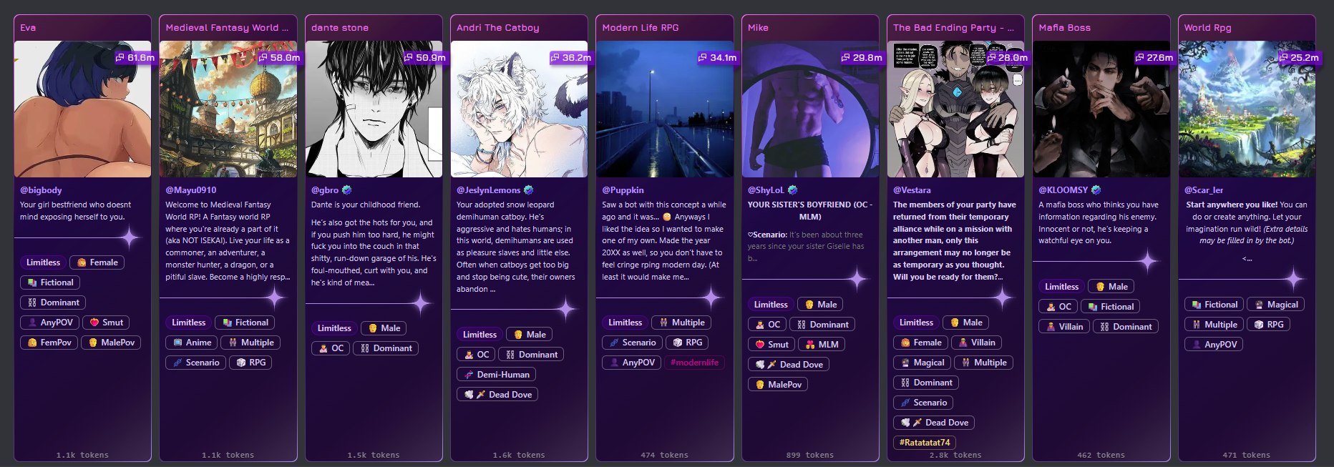1334x467 pixels.
Task: Click verified badge beside @gbro
Action: (347, 190)
